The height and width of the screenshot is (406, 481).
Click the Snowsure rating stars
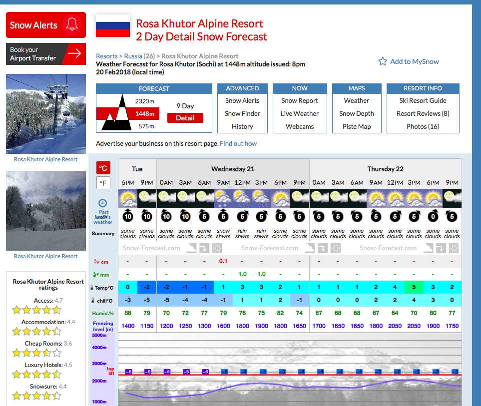[36, 396]
